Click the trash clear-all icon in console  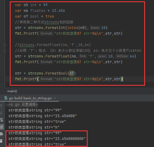point(1,141)
